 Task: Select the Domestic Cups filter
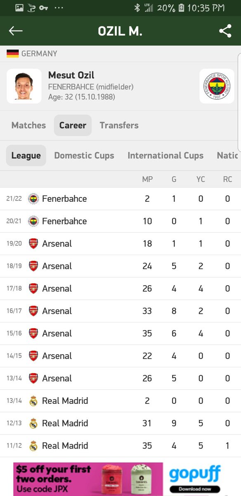(x=84, y=155)
